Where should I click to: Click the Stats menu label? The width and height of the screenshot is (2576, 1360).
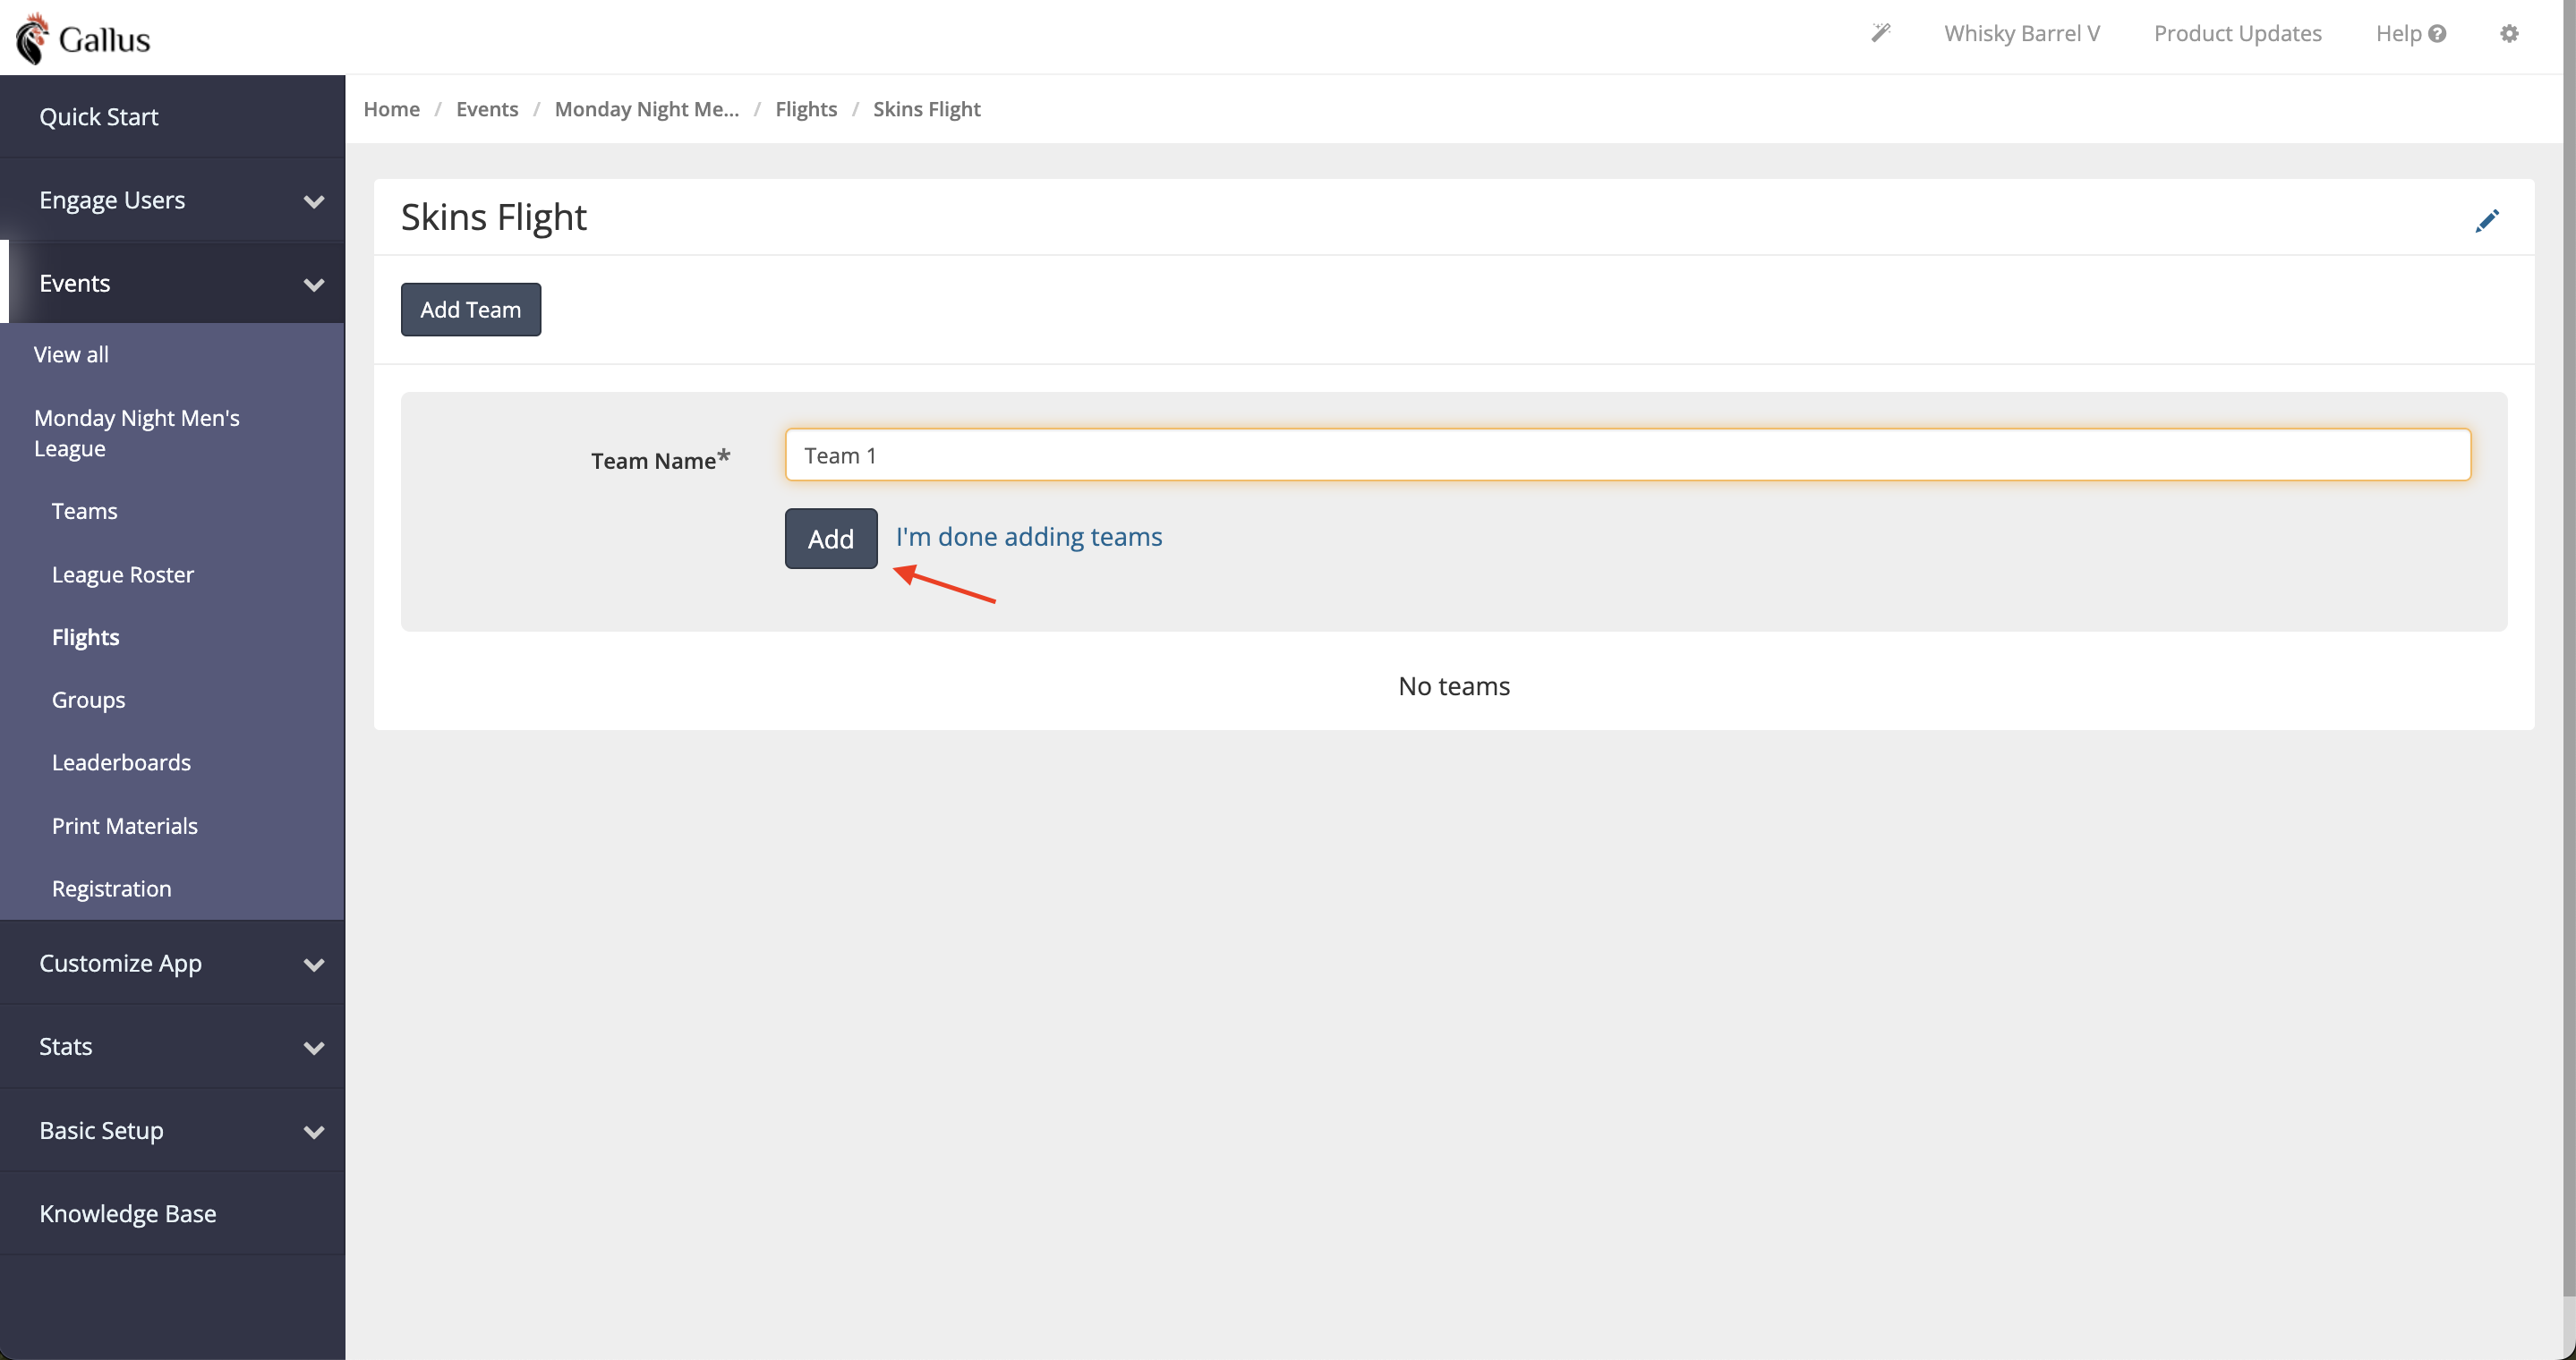point(66,1045)
